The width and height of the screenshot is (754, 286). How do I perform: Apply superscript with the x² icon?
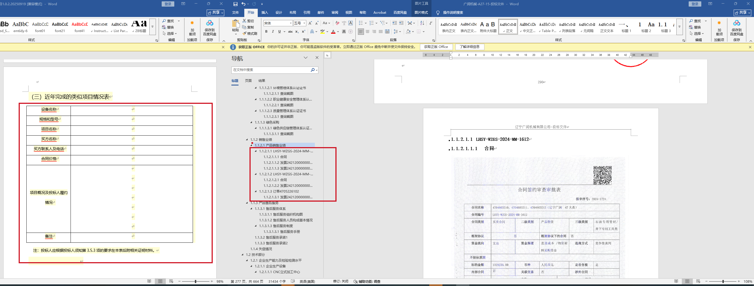pos(304,32)
